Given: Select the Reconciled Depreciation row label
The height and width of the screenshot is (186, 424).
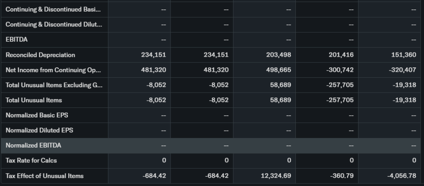Looking at the screenshot, I should [x=41, y=55].
